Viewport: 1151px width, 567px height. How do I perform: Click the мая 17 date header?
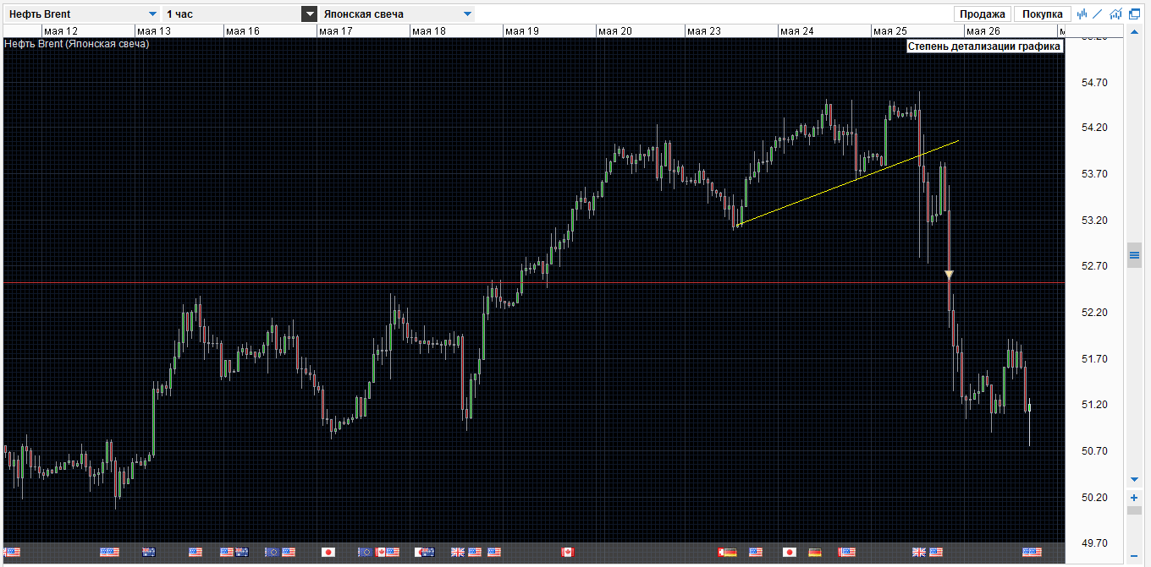tap(335, 30)
